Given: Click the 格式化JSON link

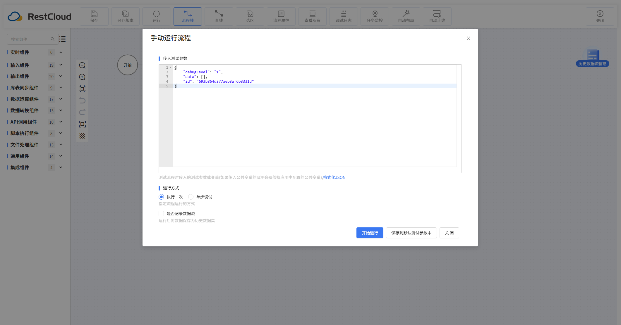Looking at the screenshot, I should (x=334, y=177).
